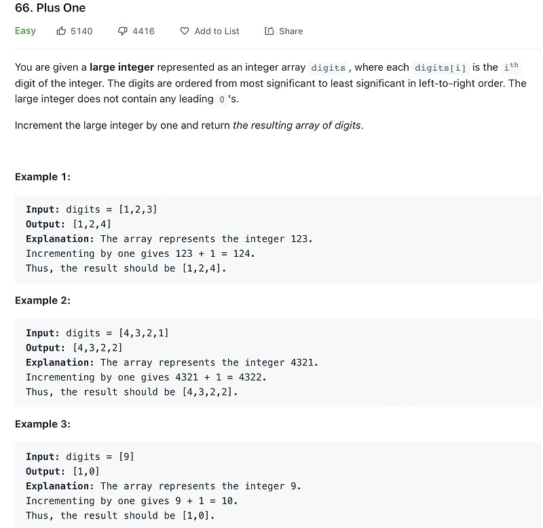Click the thumbs up like icon
The width and height of the screenshot is (543, 528).
coord(62,31)
